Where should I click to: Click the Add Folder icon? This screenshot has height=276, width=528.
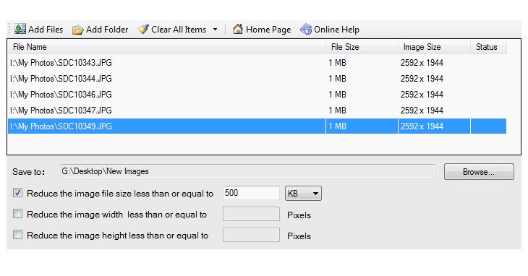(78, 30)
